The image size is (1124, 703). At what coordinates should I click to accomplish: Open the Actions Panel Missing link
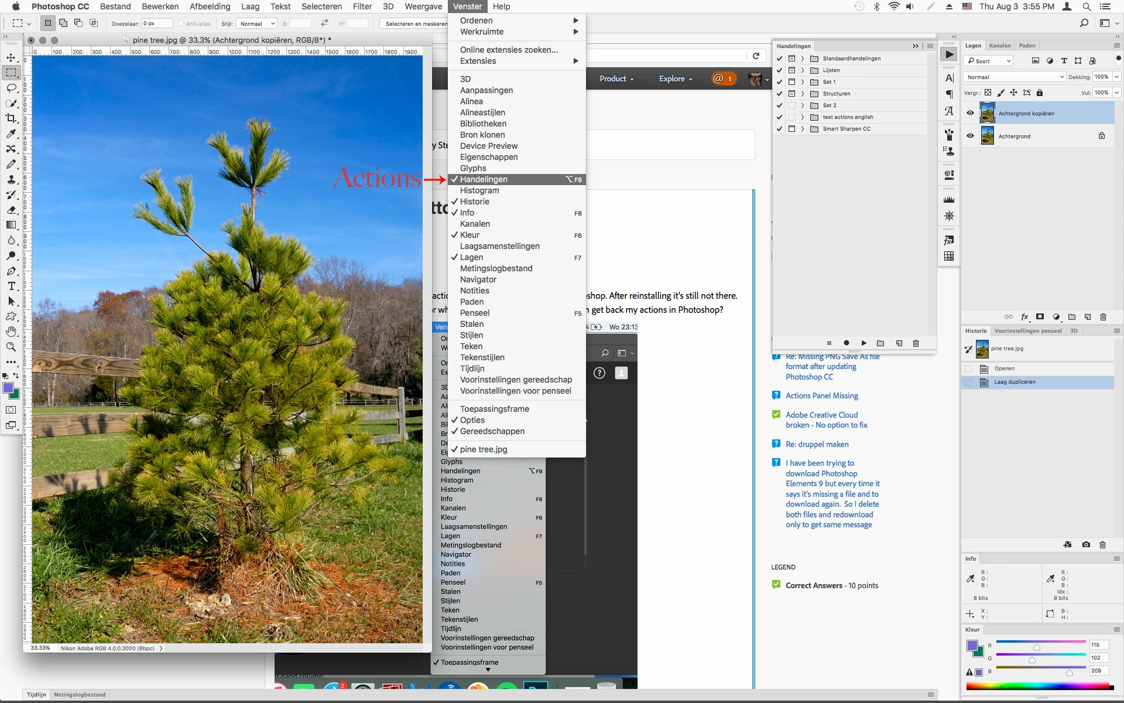pos(821,395)
